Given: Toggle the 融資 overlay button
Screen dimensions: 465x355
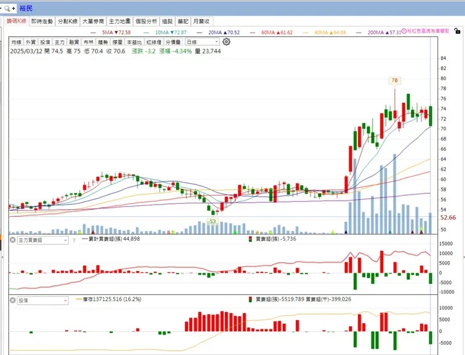Looking at the screenshot, I should [74, 42].
